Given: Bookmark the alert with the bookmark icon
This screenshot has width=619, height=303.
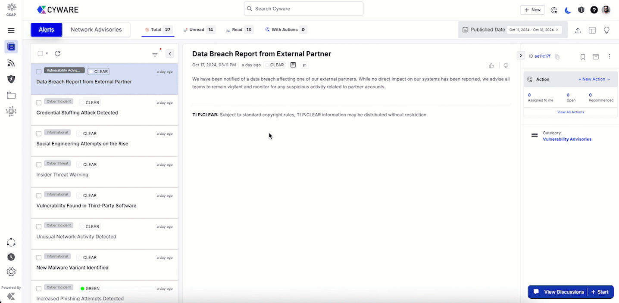Looking at the screenshot, I should [x=582, y=57].
